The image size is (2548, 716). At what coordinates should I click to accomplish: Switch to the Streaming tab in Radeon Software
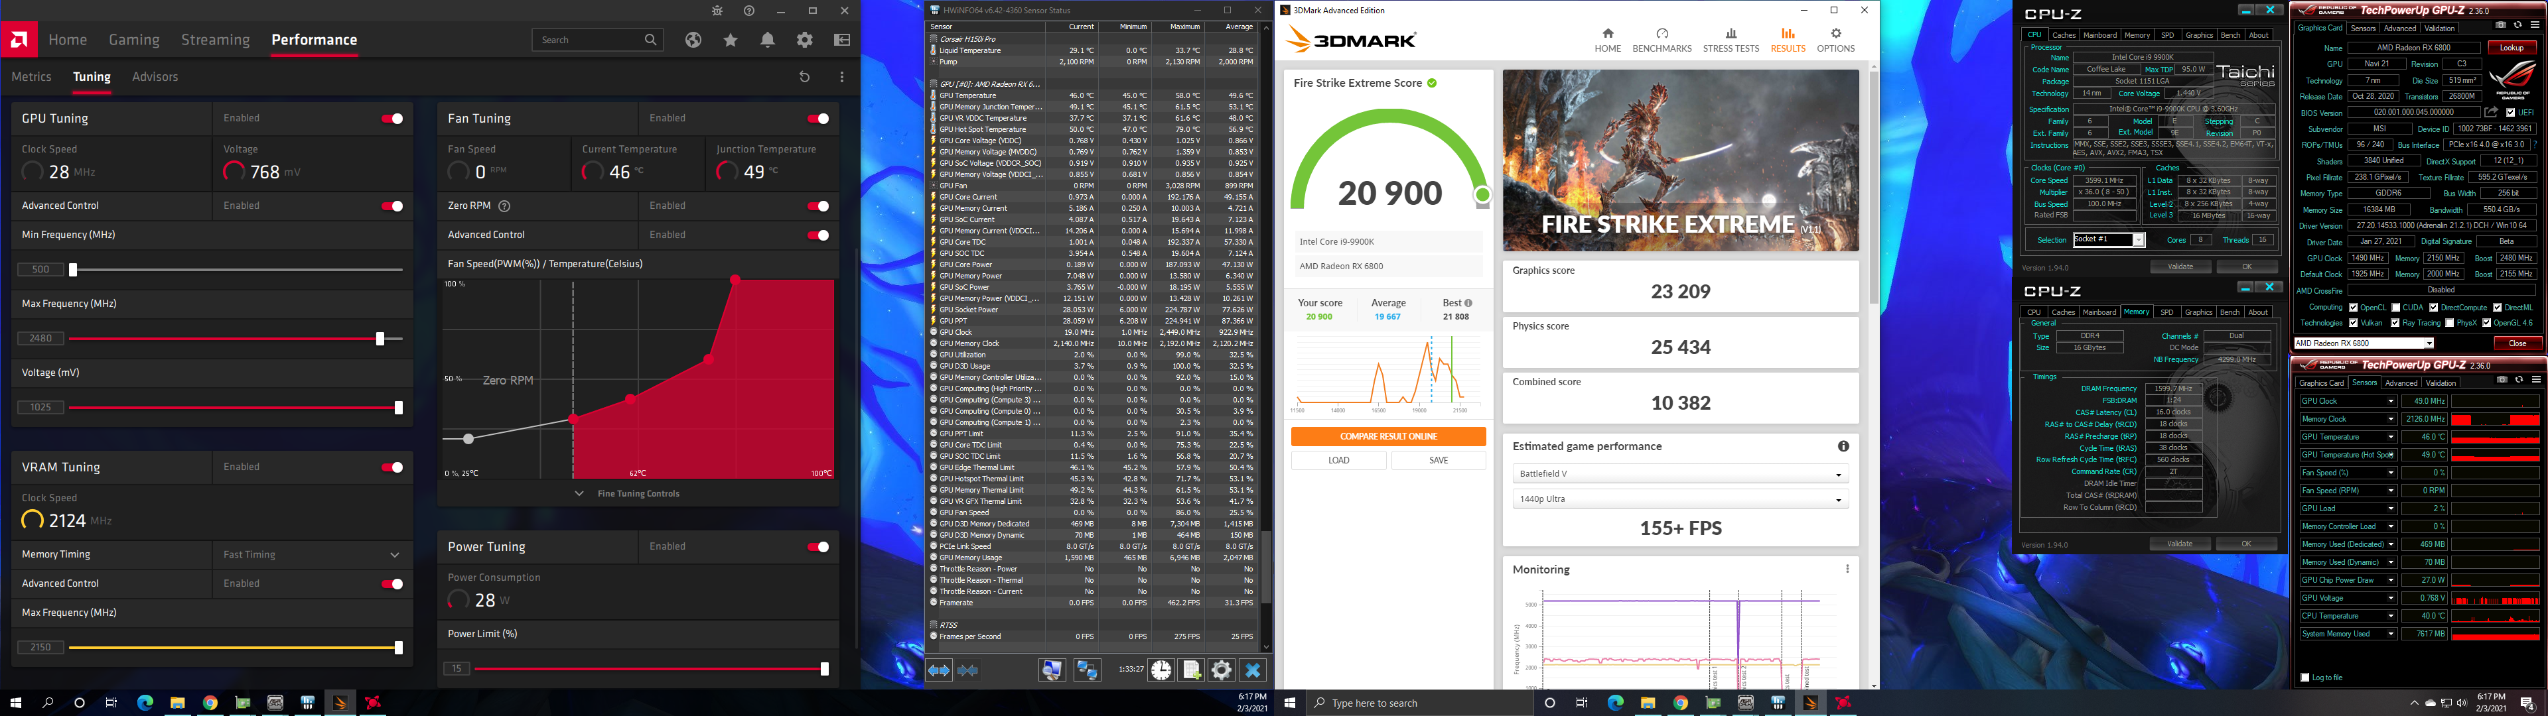216,40
